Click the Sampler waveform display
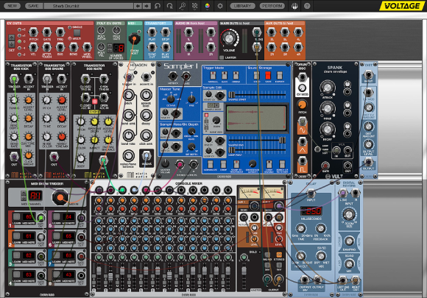The image size is (427, 298). pyautogui.click(x=256, y=118)
